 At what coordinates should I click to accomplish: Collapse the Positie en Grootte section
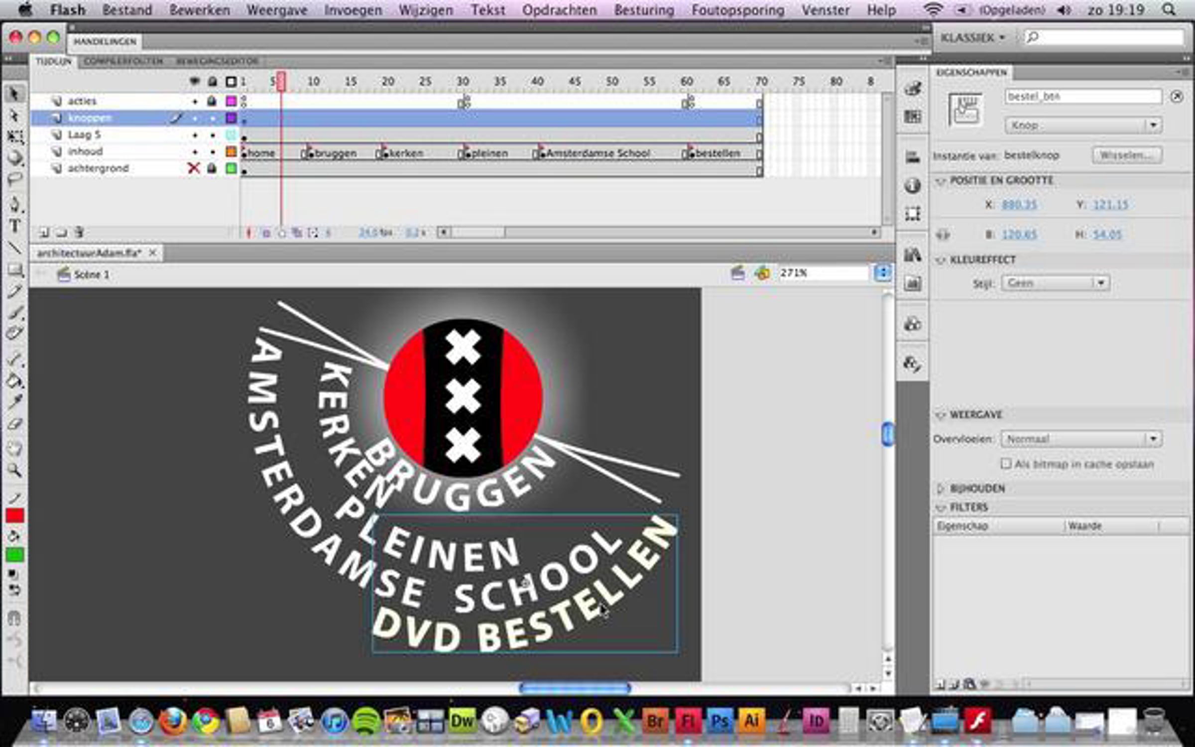coord(940,181)
